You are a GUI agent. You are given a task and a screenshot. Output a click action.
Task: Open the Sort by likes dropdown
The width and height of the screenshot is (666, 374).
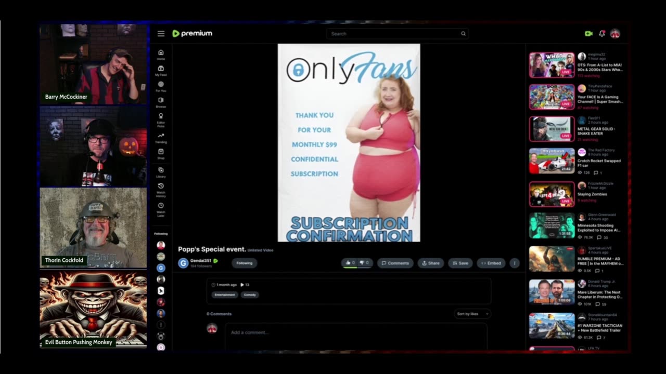click(x=472, y=314)
